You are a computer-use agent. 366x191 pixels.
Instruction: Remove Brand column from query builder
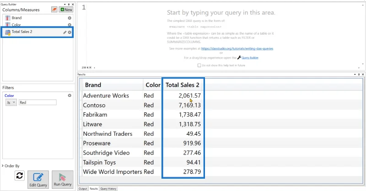[x=70, y=18]
